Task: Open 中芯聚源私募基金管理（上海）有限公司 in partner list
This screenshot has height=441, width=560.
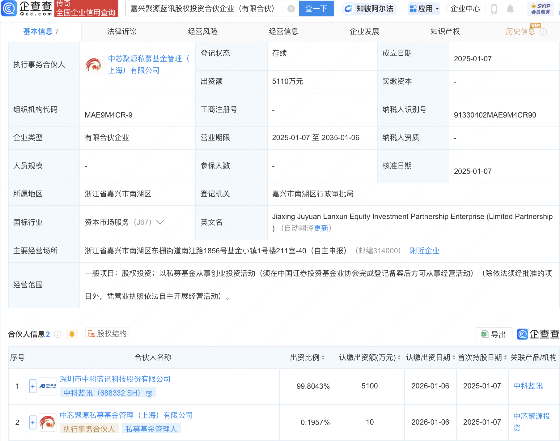Action: [x=126, y=415]
